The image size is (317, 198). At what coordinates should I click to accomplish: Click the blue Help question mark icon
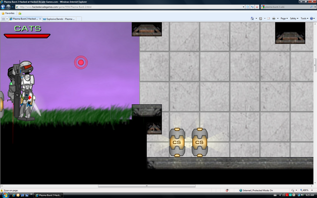pyautogui.click(x=312, y=18)
